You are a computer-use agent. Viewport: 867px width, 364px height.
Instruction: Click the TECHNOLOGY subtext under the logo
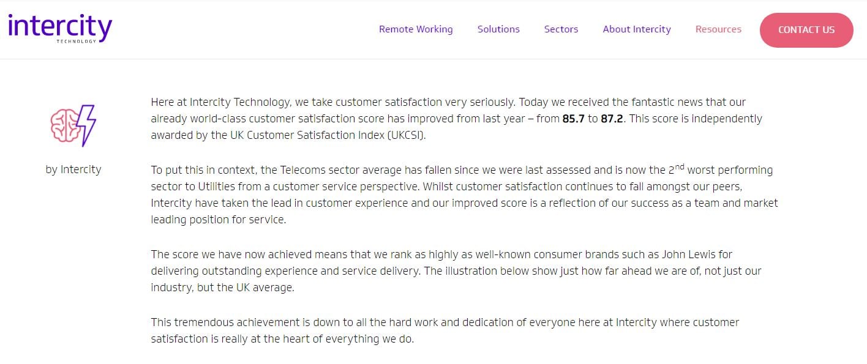point(77,42)
